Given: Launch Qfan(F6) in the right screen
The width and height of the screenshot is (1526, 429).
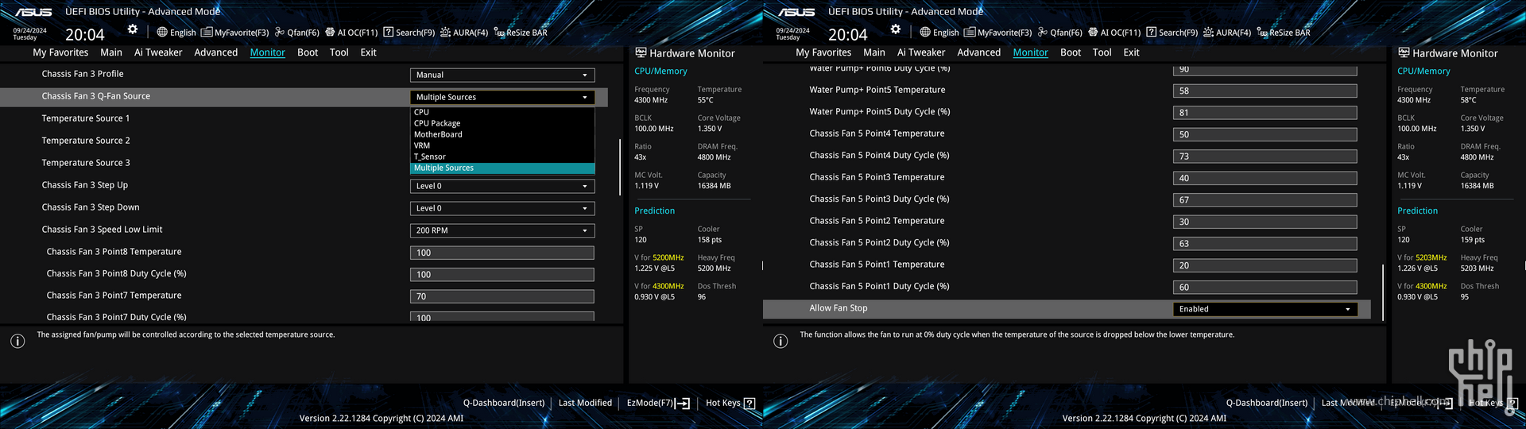Looking at the screenshot, I should 1059,33.
